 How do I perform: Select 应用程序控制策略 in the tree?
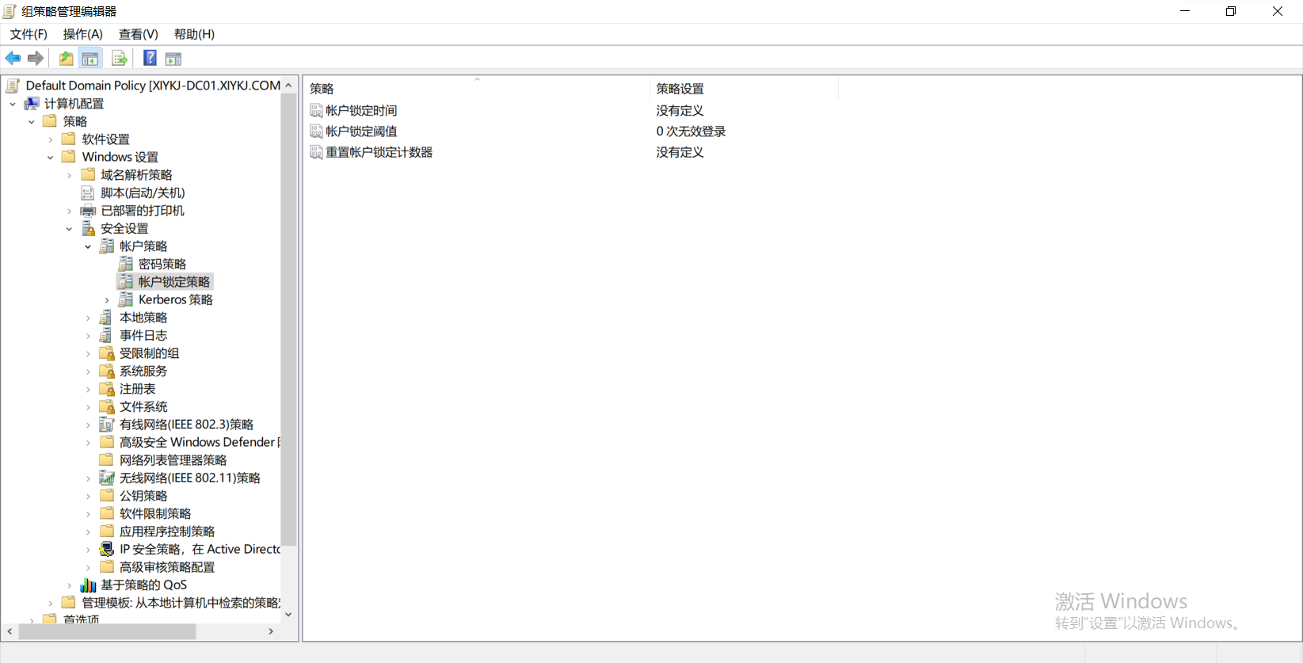pyautogui.click(x=167, y=532)
